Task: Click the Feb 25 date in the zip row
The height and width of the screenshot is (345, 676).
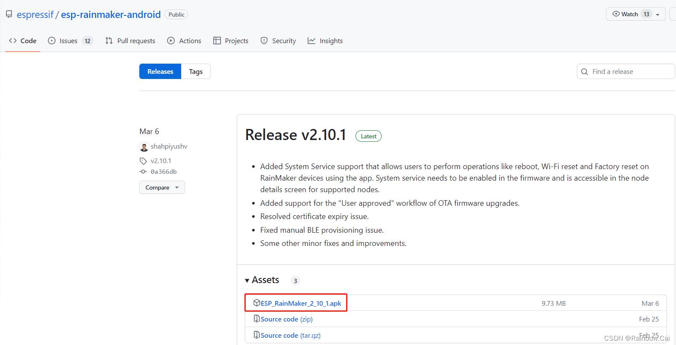Action: pos(649,319)
